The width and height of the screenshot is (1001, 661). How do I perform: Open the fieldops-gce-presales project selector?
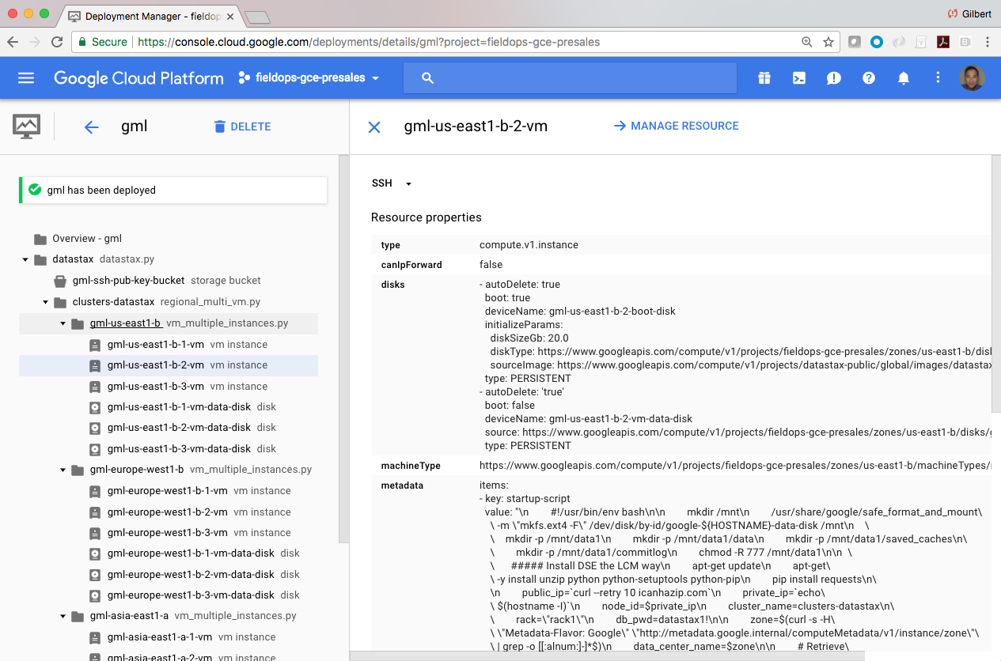pyautogui.click(x=309, y=78)
